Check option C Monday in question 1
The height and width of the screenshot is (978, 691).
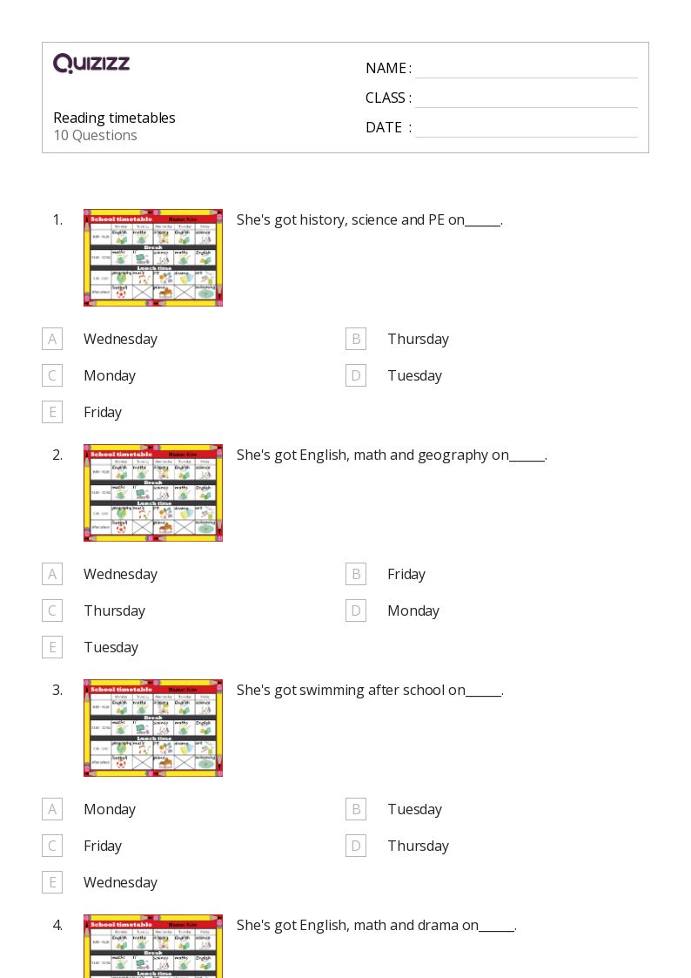click(52, 375)
